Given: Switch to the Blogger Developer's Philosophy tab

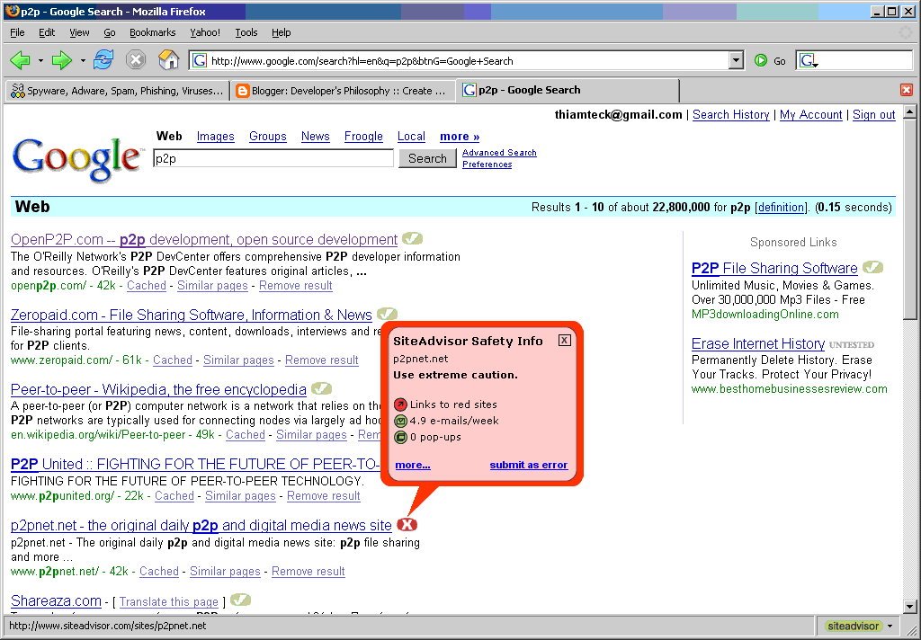Looking at the screenshot, I should (x=343, y=91).
